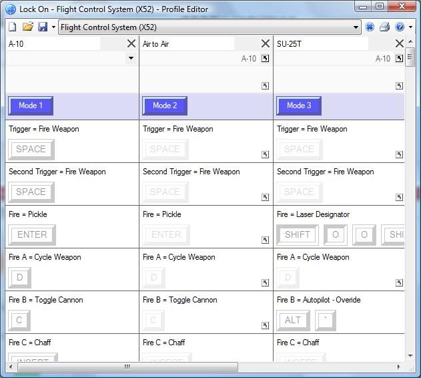The image size is (421, 378).
Task: Open a profile using the folder icon
Action: [28, 27]
